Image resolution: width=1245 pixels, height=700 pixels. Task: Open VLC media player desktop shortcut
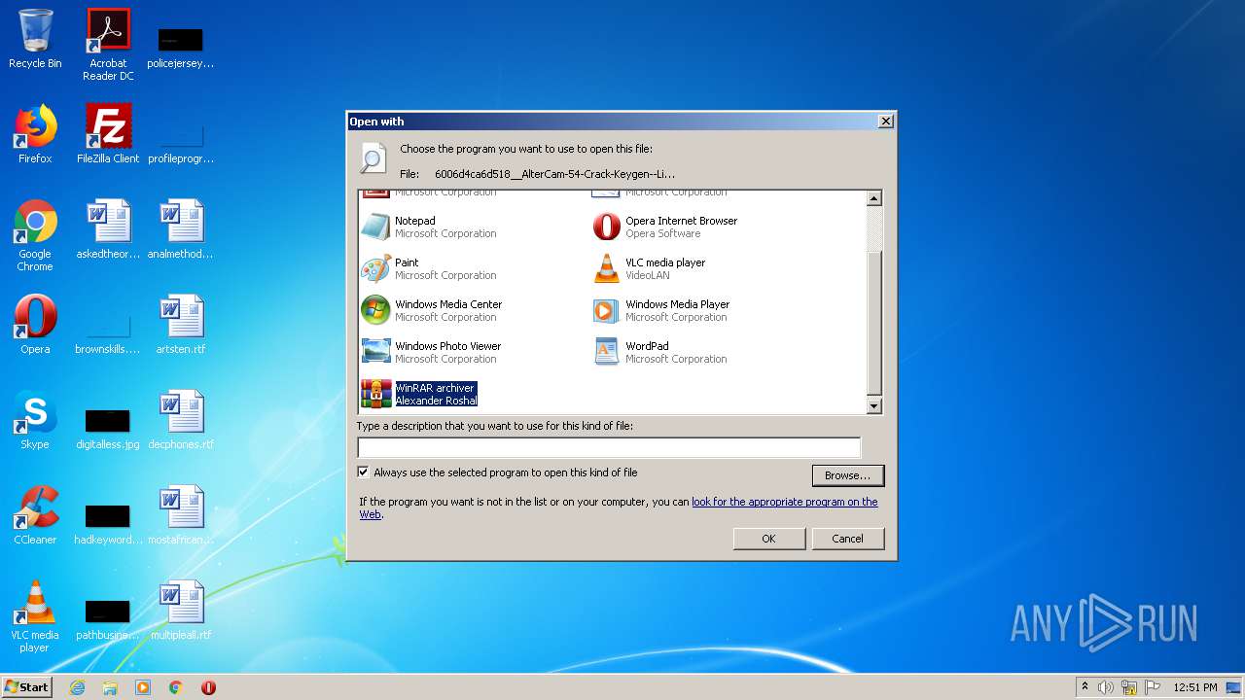coord(35,616)
